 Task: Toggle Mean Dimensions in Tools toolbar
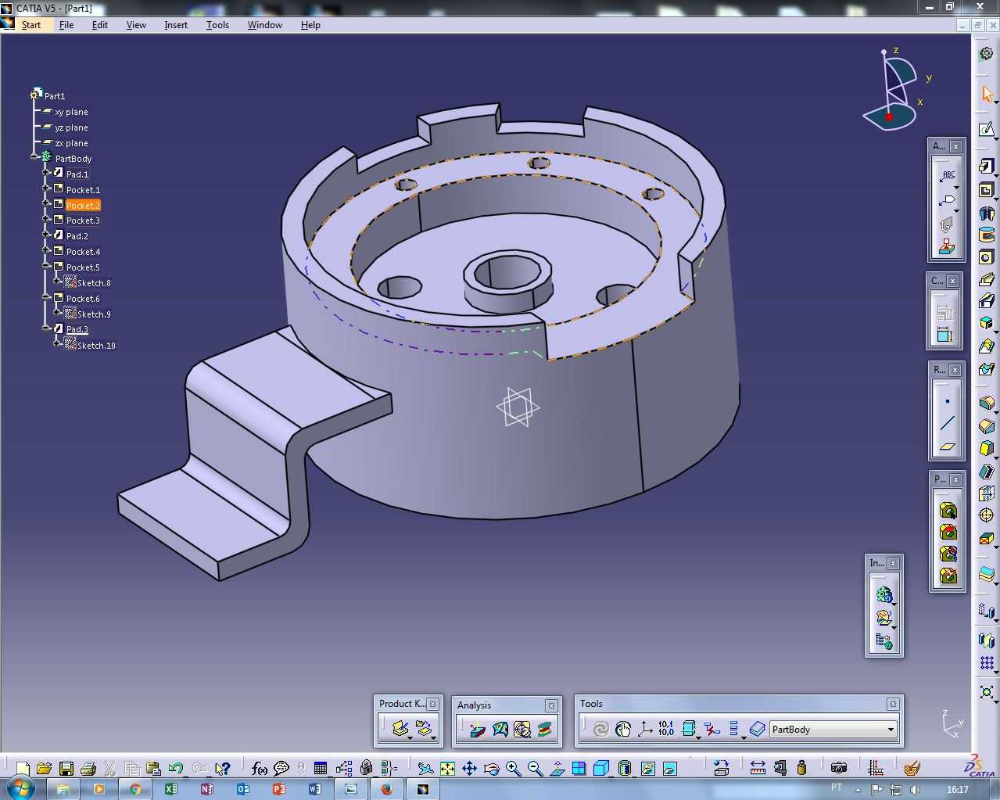point(666,729)
